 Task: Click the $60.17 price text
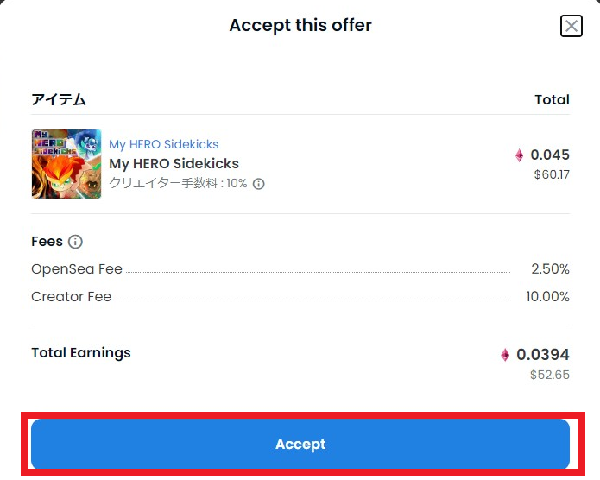click(552, 174)
